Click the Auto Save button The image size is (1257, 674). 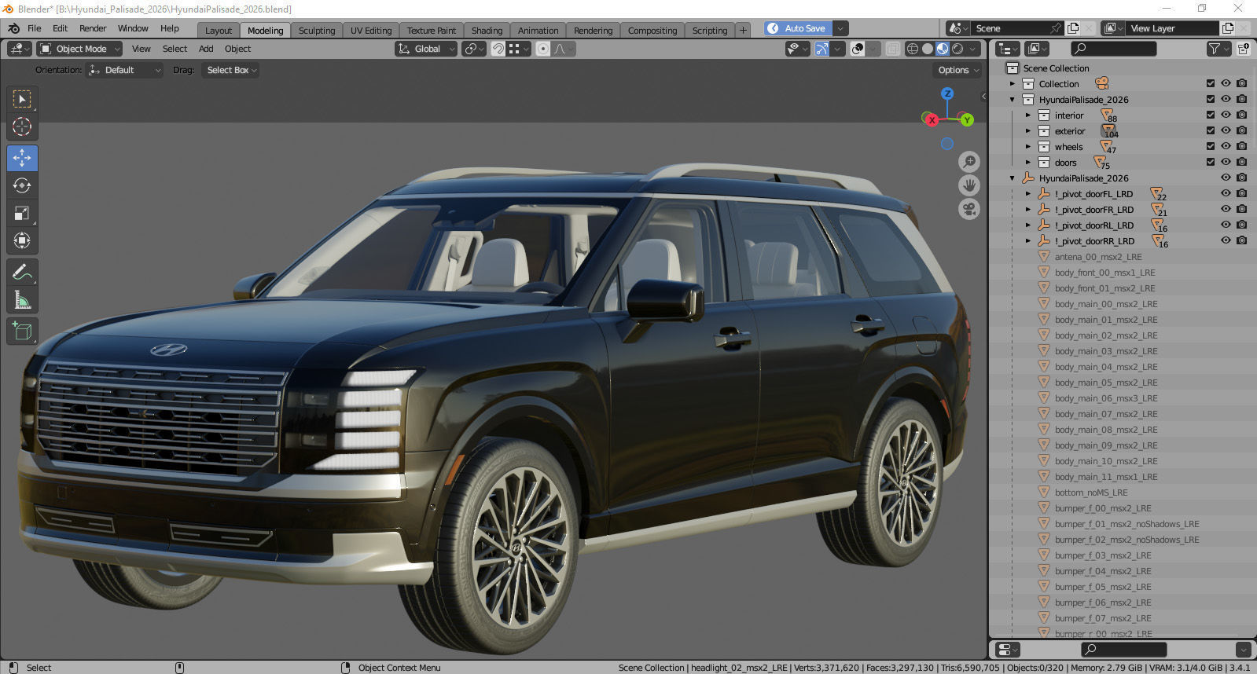tap(797, 28)
